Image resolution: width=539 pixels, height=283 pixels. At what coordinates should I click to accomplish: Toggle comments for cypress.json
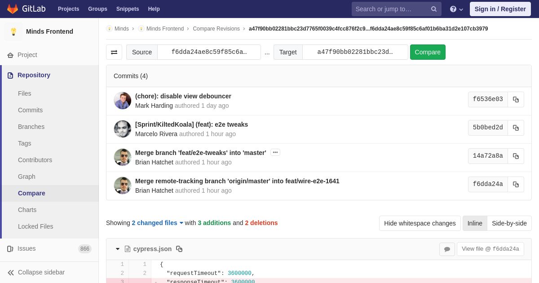pos(447,249)
